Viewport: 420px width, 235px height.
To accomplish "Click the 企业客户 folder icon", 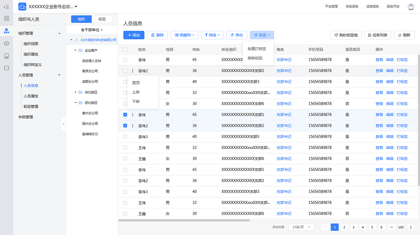I will pyautogui.click(x=80, y=50).
